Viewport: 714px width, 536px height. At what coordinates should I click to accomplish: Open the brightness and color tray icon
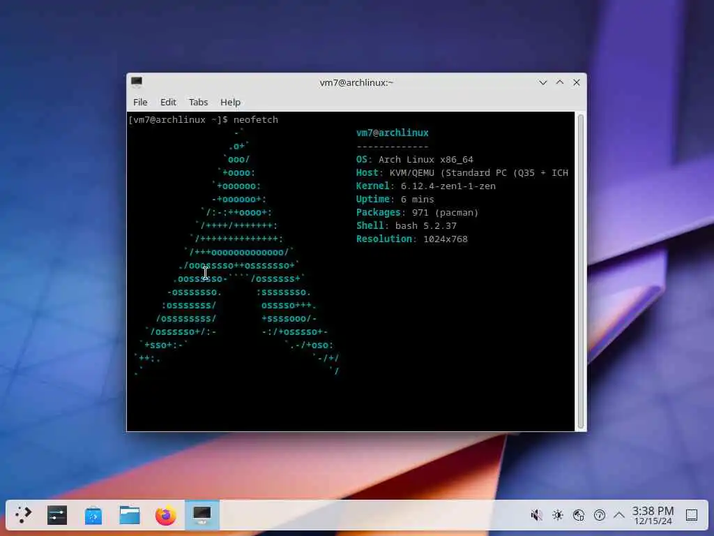tap(557, 515)
